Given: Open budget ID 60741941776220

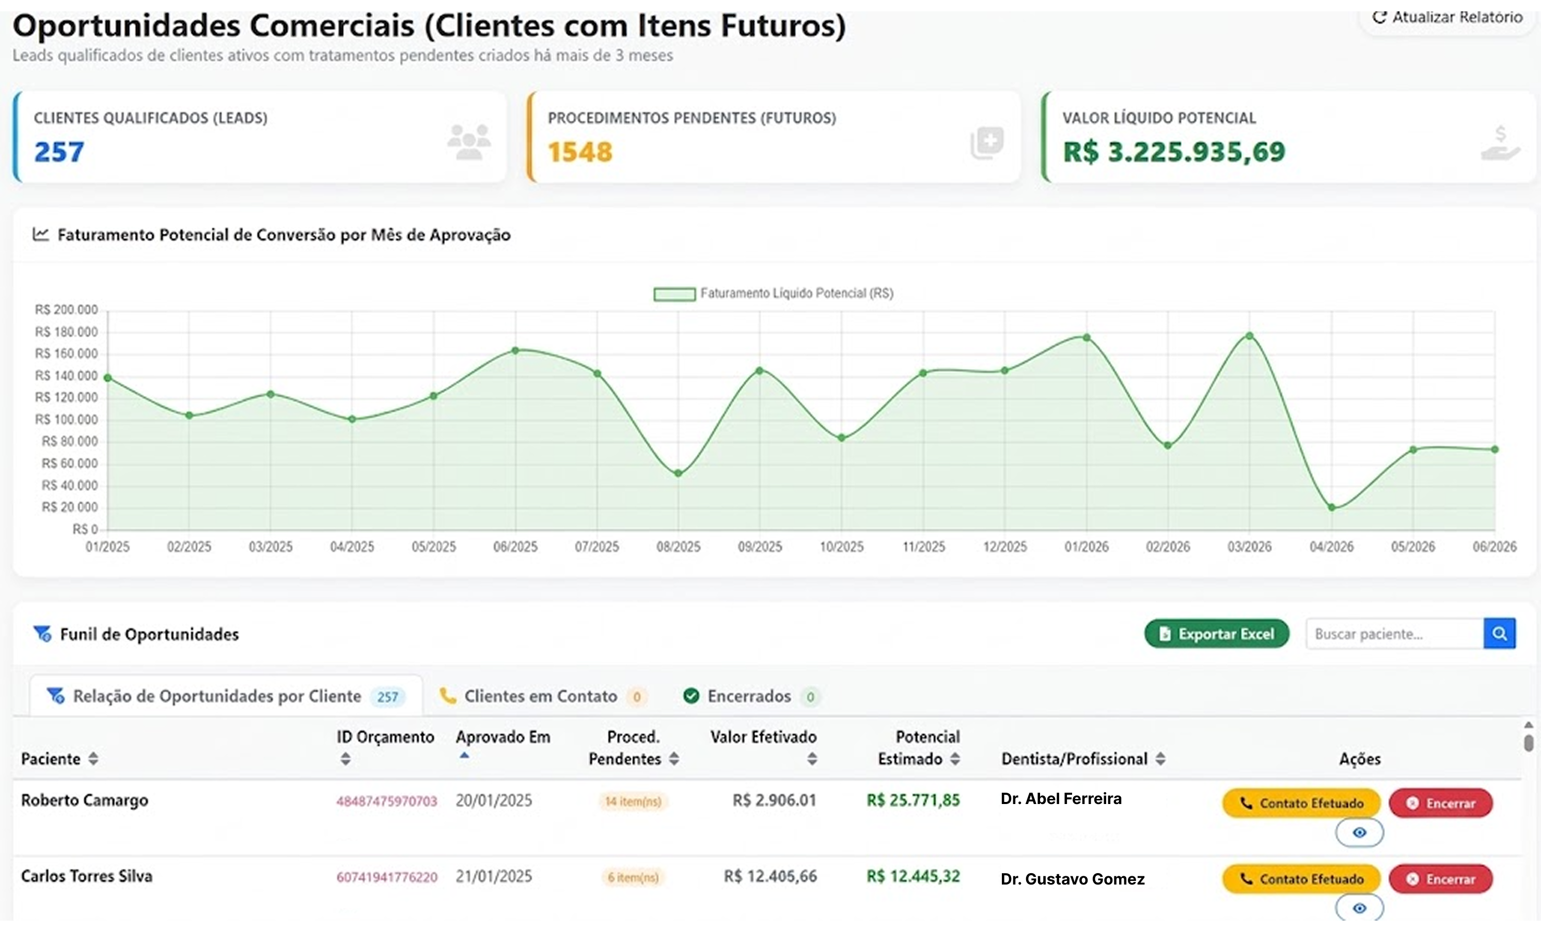Looking at the screenshot, I should (x=386, y=877).
